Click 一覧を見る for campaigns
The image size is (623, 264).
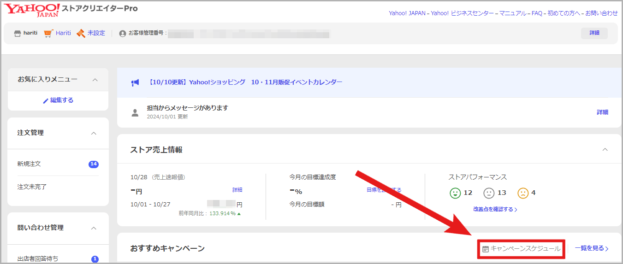click(x=592, y=249)
